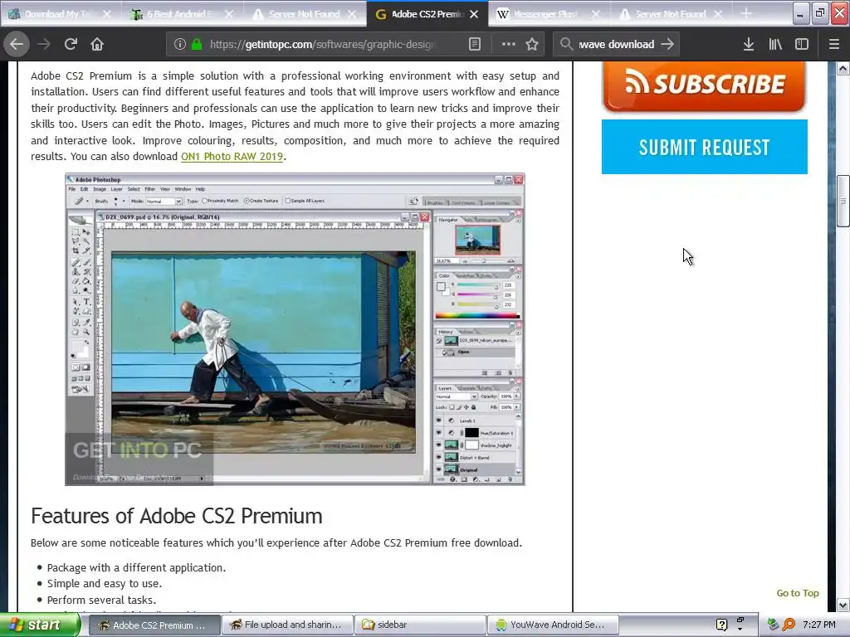850x637 pixels.
Task: Open Server Not Found tab beside 6 Best Android
Action: pyautogui.click(x=305, y=14)
